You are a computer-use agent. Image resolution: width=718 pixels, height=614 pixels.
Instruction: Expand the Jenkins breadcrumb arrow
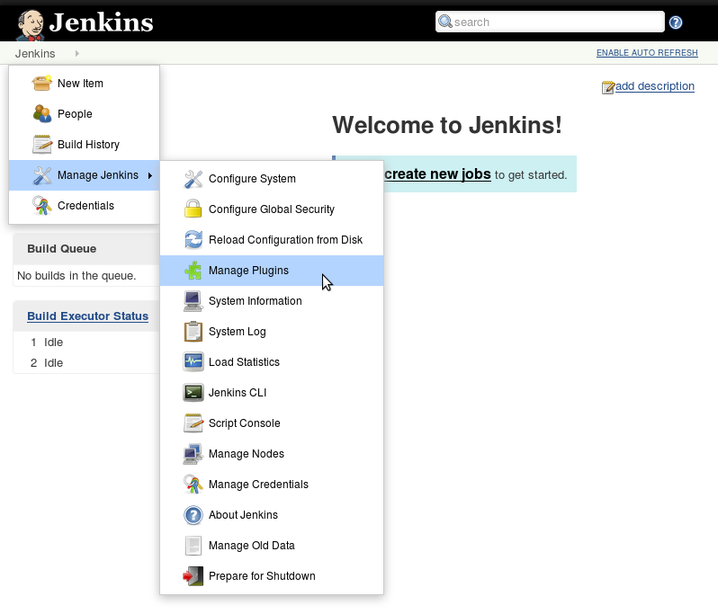(77, 54)
